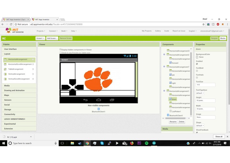The width and height of the screenshot is (230, 163).
Task: Click the Image None property field
Action: point(206,117)
